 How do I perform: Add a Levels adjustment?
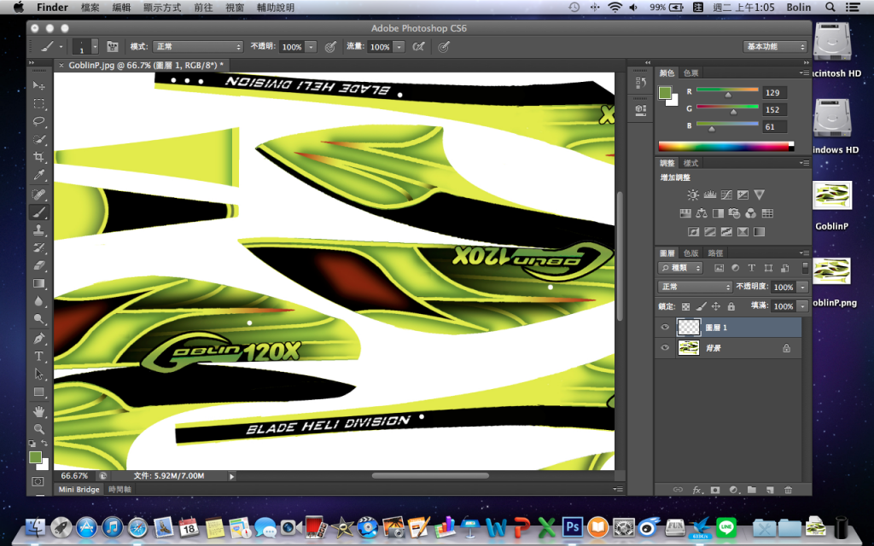coord(709,195)
